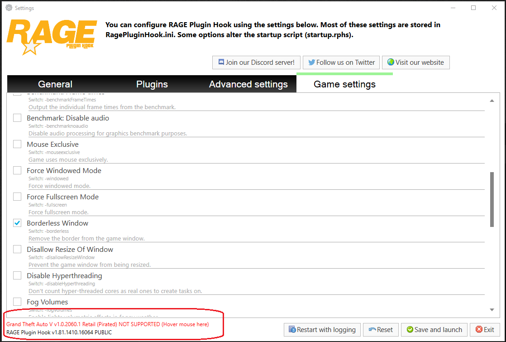Maximize the Settings window
This screenshot has width=506, height=342.
473,8
